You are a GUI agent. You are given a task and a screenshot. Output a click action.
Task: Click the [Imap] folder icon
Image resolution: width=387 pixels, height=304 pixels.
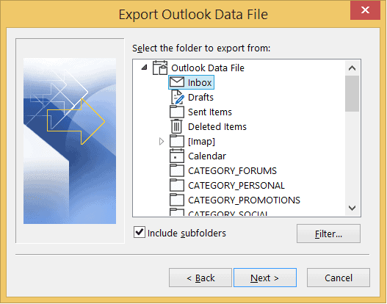[177, 141]
